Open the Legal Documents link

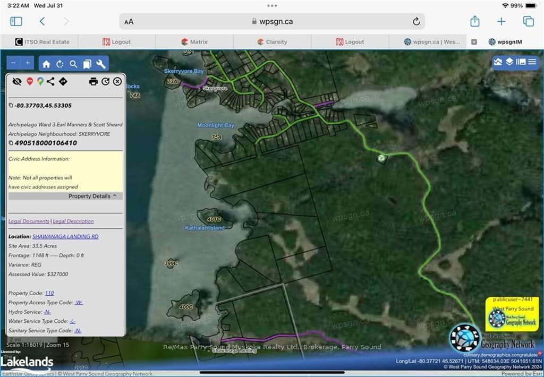point(29,221)
